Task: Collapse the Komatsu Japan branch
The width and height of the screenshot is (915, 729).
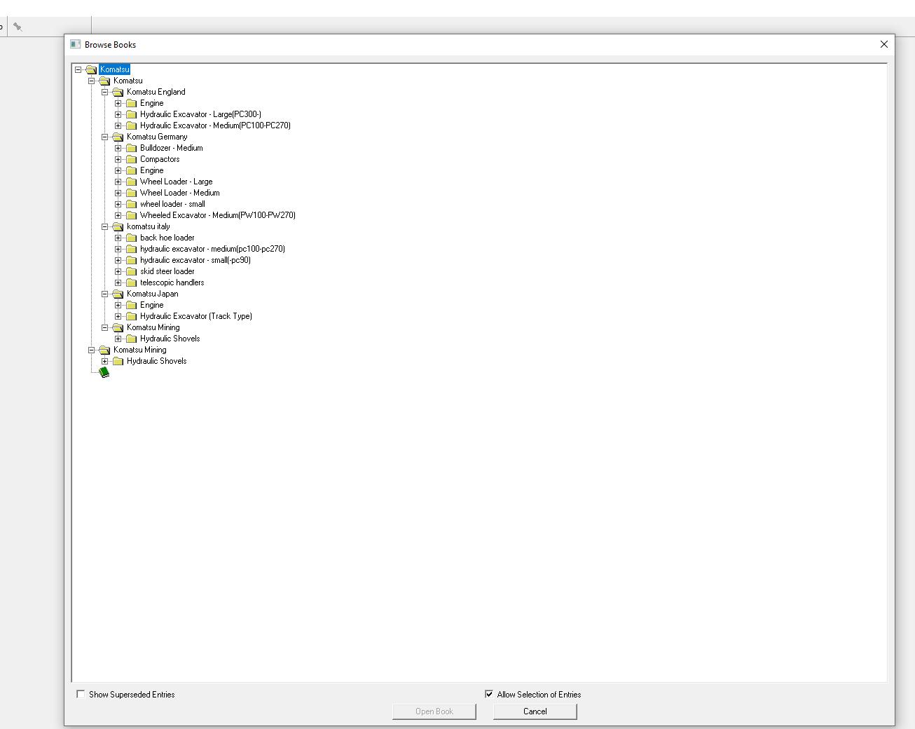Action: (x=105, y=294)
